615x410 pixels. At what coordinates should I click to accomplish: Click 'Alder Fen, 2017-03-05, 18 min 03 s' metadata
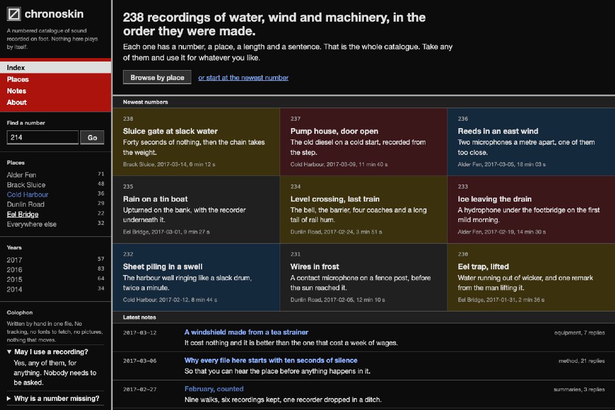pyautogui.click(x=502, y=165)
